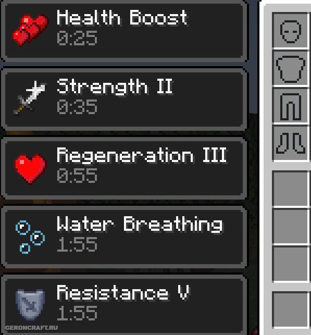This screenshot has width=311, height=335.
Task: Click the Regeneration III effect name
Action: coord(142,155)
